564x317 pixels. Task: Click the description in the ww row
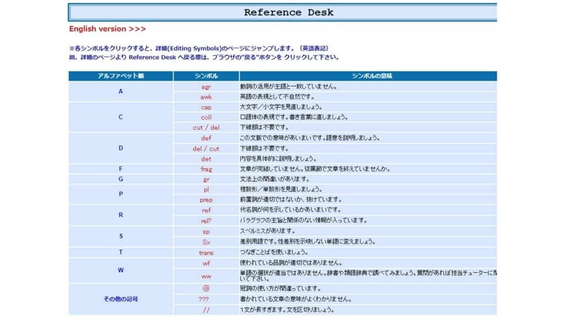click(x=368, y=276)
